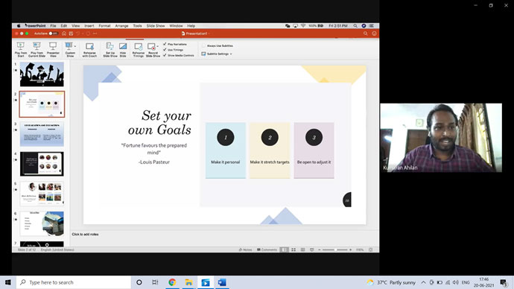Image resolution: width=514 pixels, height=289 pixels.
Task: Start slideshow with Play from Start
Action: [x=21, y=49]
